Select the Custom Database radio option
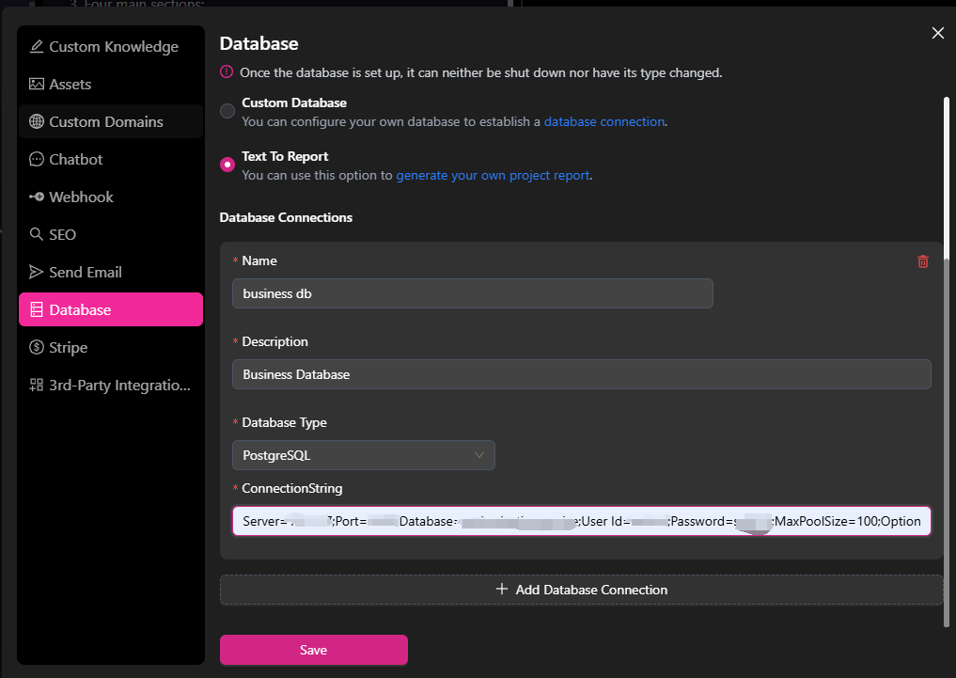 [227, 111]
